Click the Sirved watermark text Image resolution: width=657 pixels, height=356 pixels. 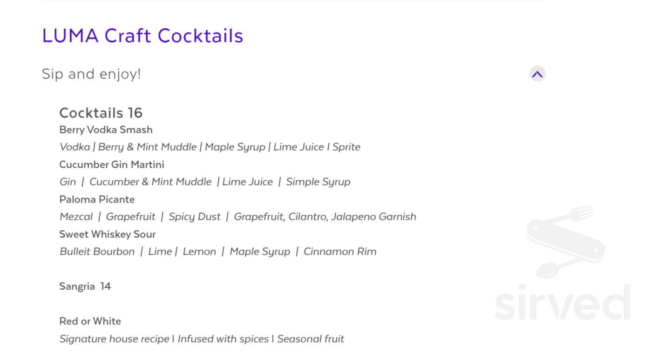(562, 303)
